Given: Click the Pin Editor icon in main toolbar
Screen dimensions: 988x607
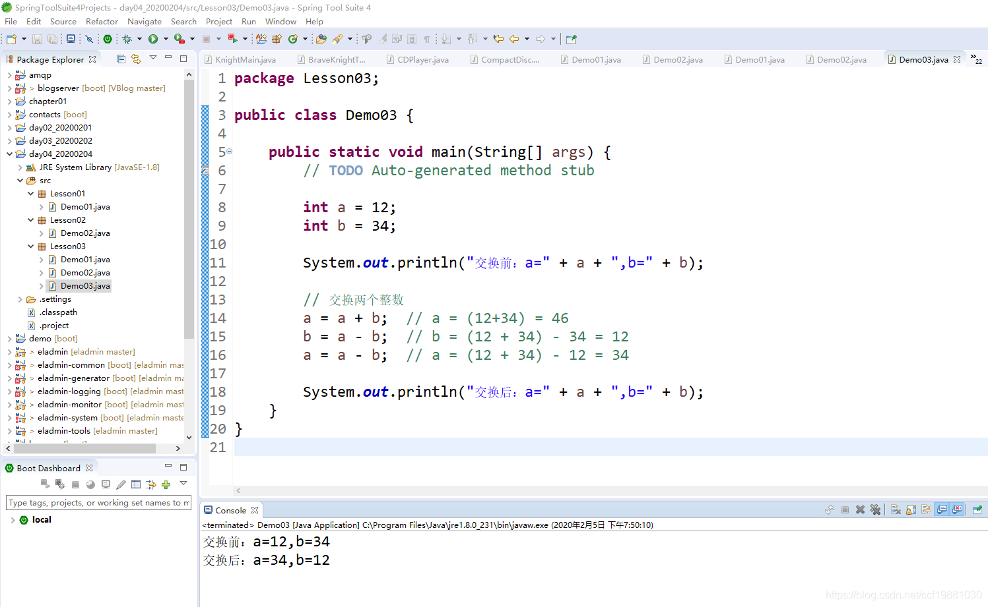Looking at the screenshot, I should pyautogui.click(x=572, y=39).
